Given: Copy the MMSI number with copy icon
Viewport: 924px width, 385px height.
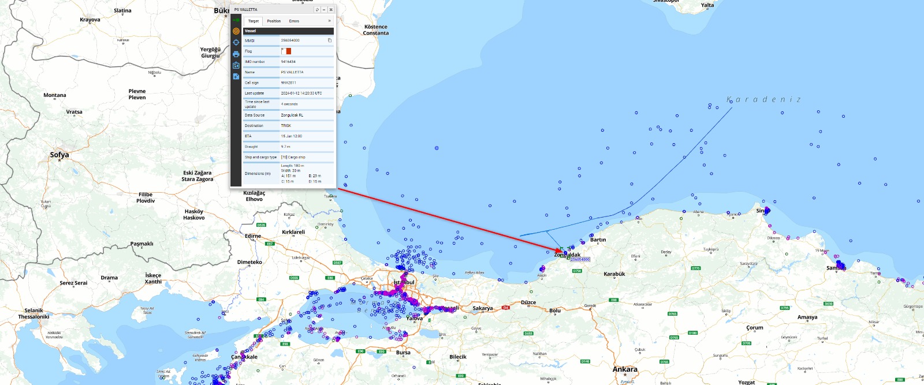Looking at the screenshot, I should tap(330, 40).
